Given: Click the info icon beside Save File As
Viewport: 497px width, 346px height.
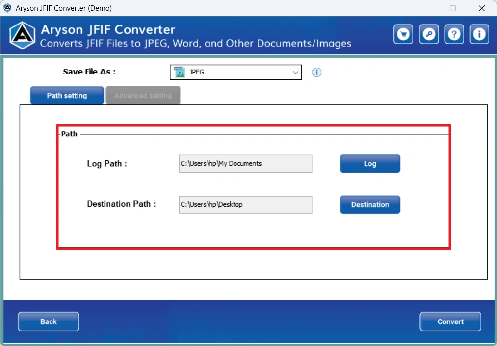Looking at the screenshot, I should (x=316, y=72).
